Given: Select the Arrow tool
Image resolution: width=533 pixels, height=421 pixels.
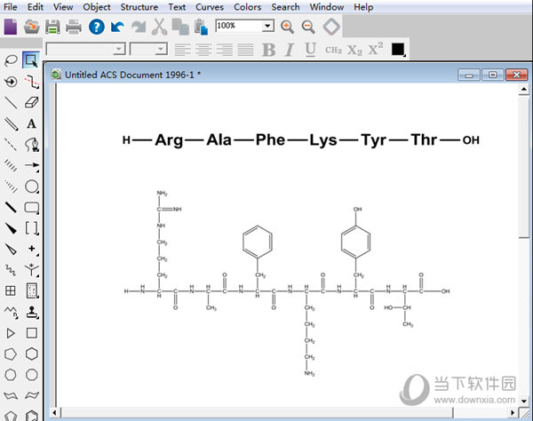Looking at the screenshot, I should tap(32, 165).
